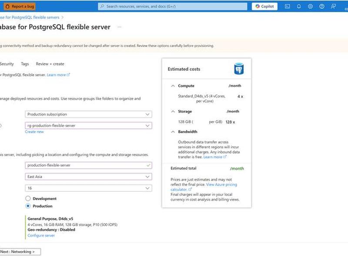This screenshot has height=261, width=348.
Task: Click the search magnifier icon
Action: tap(102, 7)
